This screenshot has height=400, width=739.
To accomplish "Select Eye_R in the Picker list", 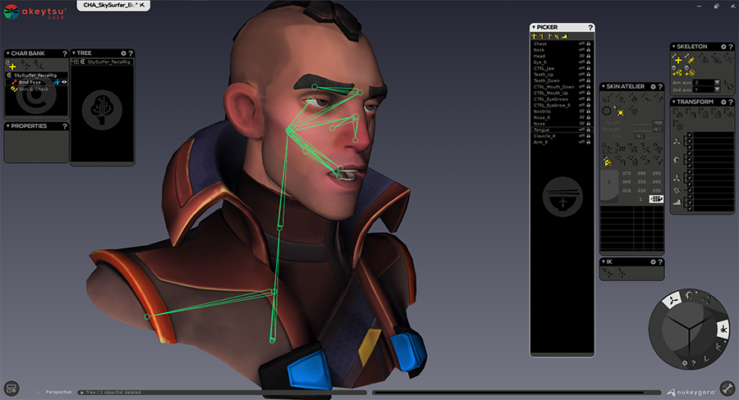I will coord(540,62).
